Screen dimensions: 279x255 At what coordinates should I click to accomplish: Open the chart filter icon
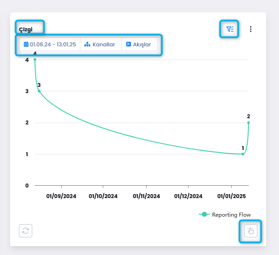tap(230, 29)
